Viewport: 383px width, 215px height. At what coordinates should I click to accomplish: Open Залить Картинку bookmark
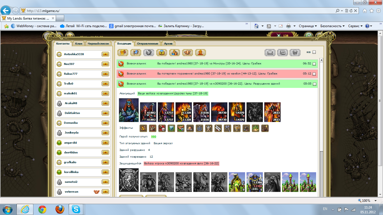(181, 26)
